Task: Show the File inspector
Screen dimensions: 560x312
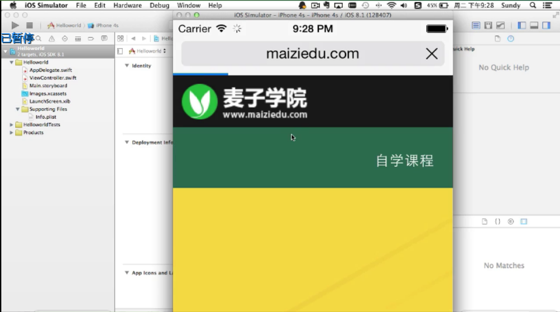Action: 497,39
